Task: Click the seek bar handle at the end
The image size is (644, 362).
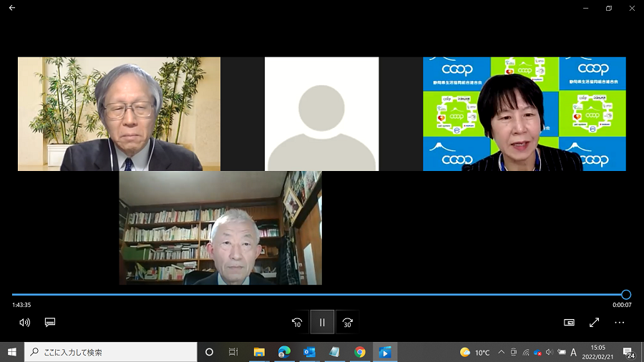Action: 626,294
